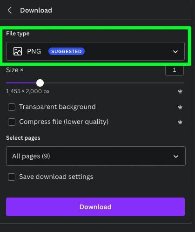The image size is (195, 232).
Task: Click the crown icon beside pixel dimensions
Action: [180, 91]
